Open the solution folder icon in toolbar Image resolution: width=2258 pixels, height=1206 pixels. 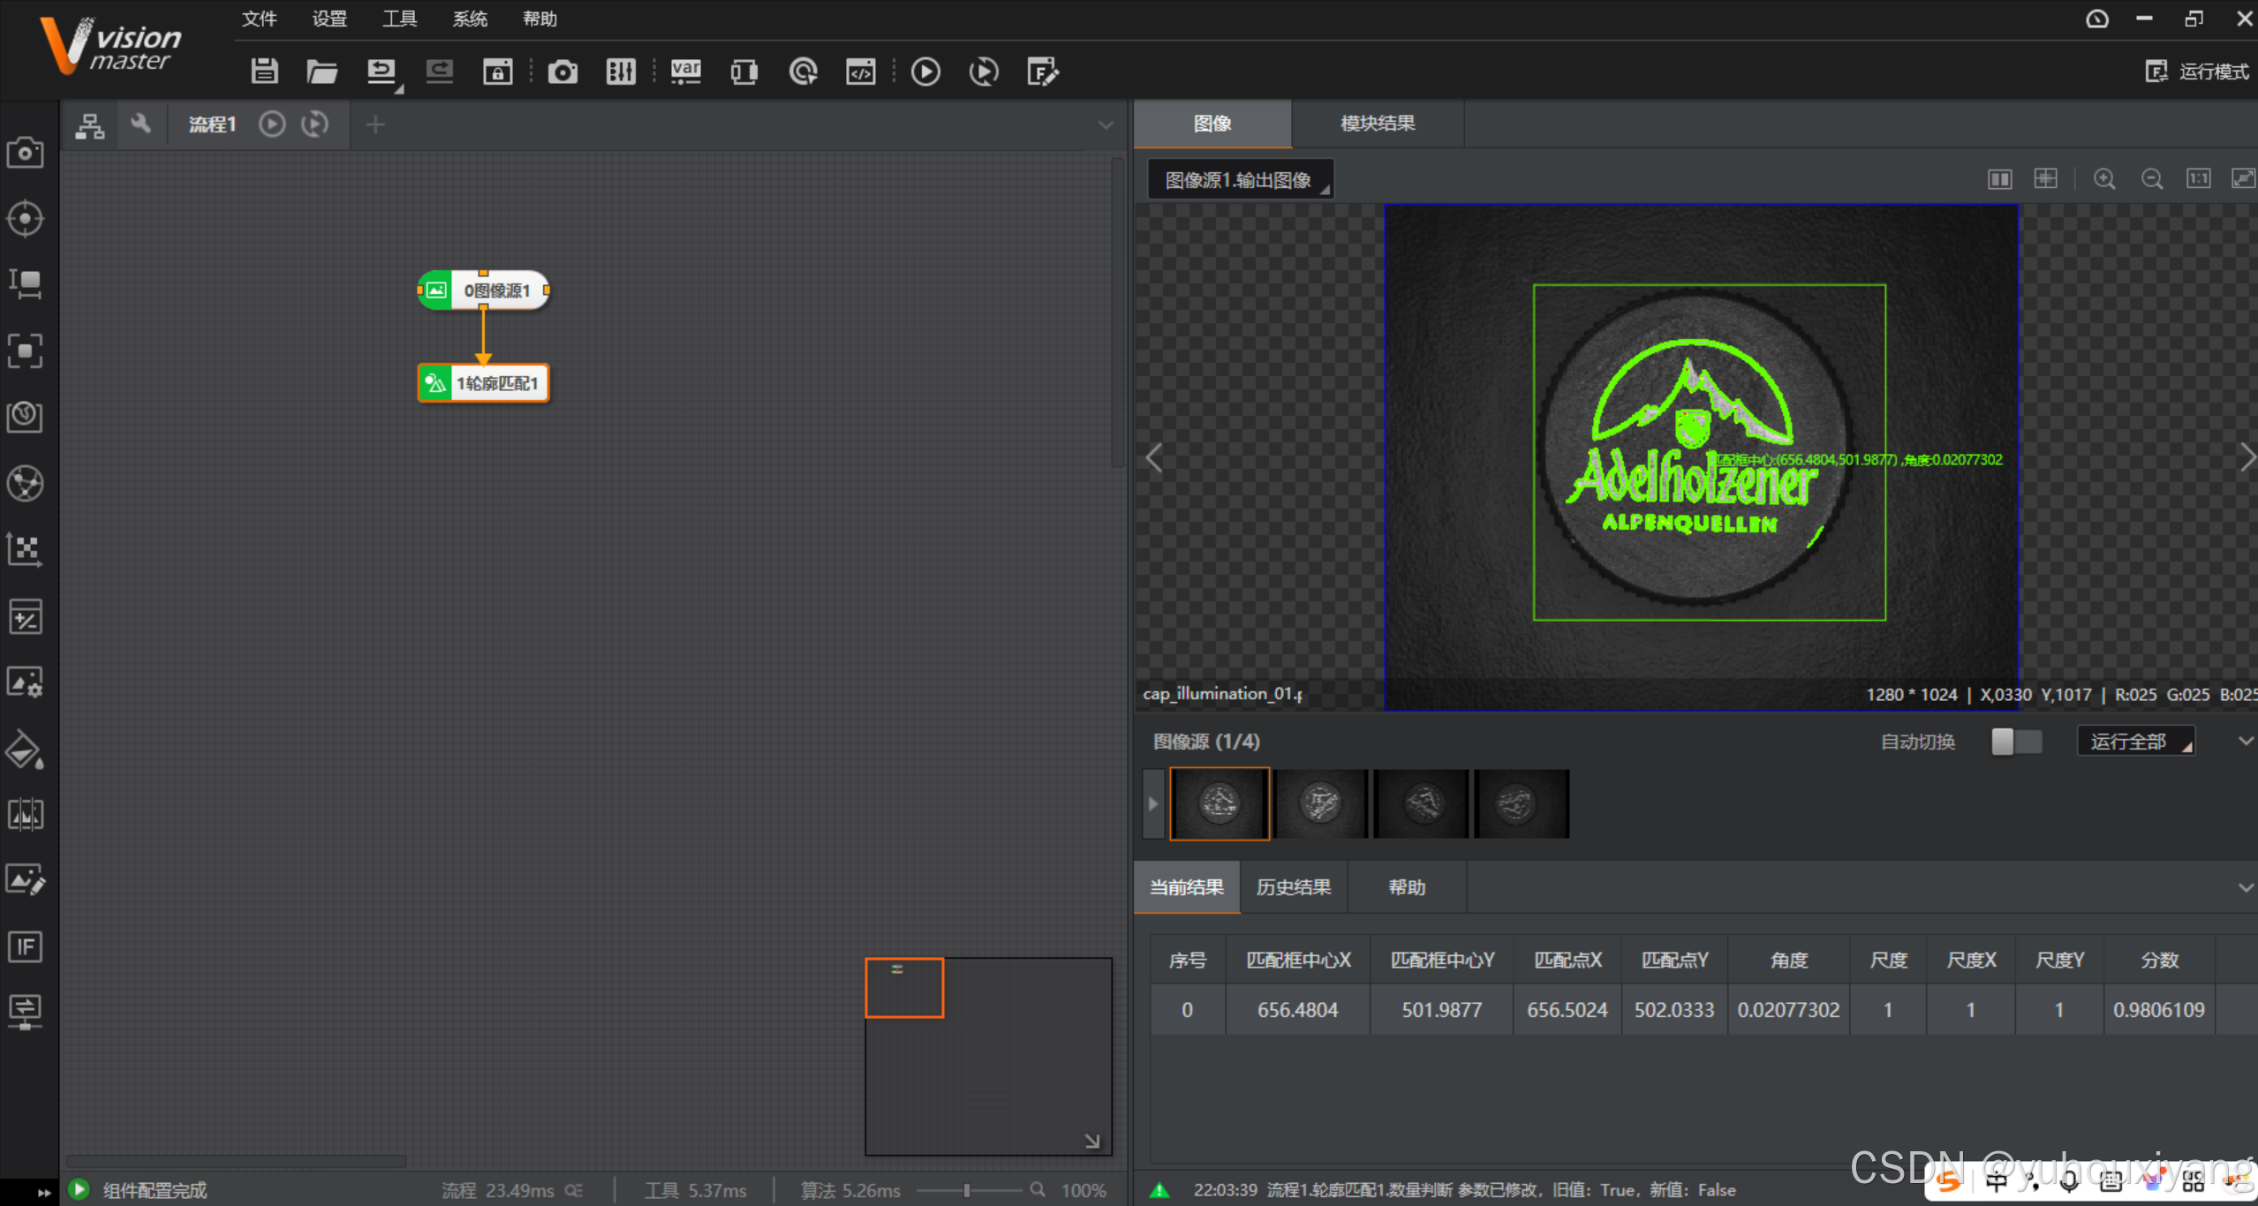(321, 72)
